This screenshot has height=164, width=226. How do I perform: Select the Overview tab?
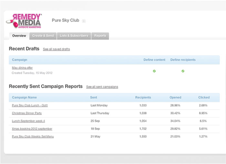(19, 36)
